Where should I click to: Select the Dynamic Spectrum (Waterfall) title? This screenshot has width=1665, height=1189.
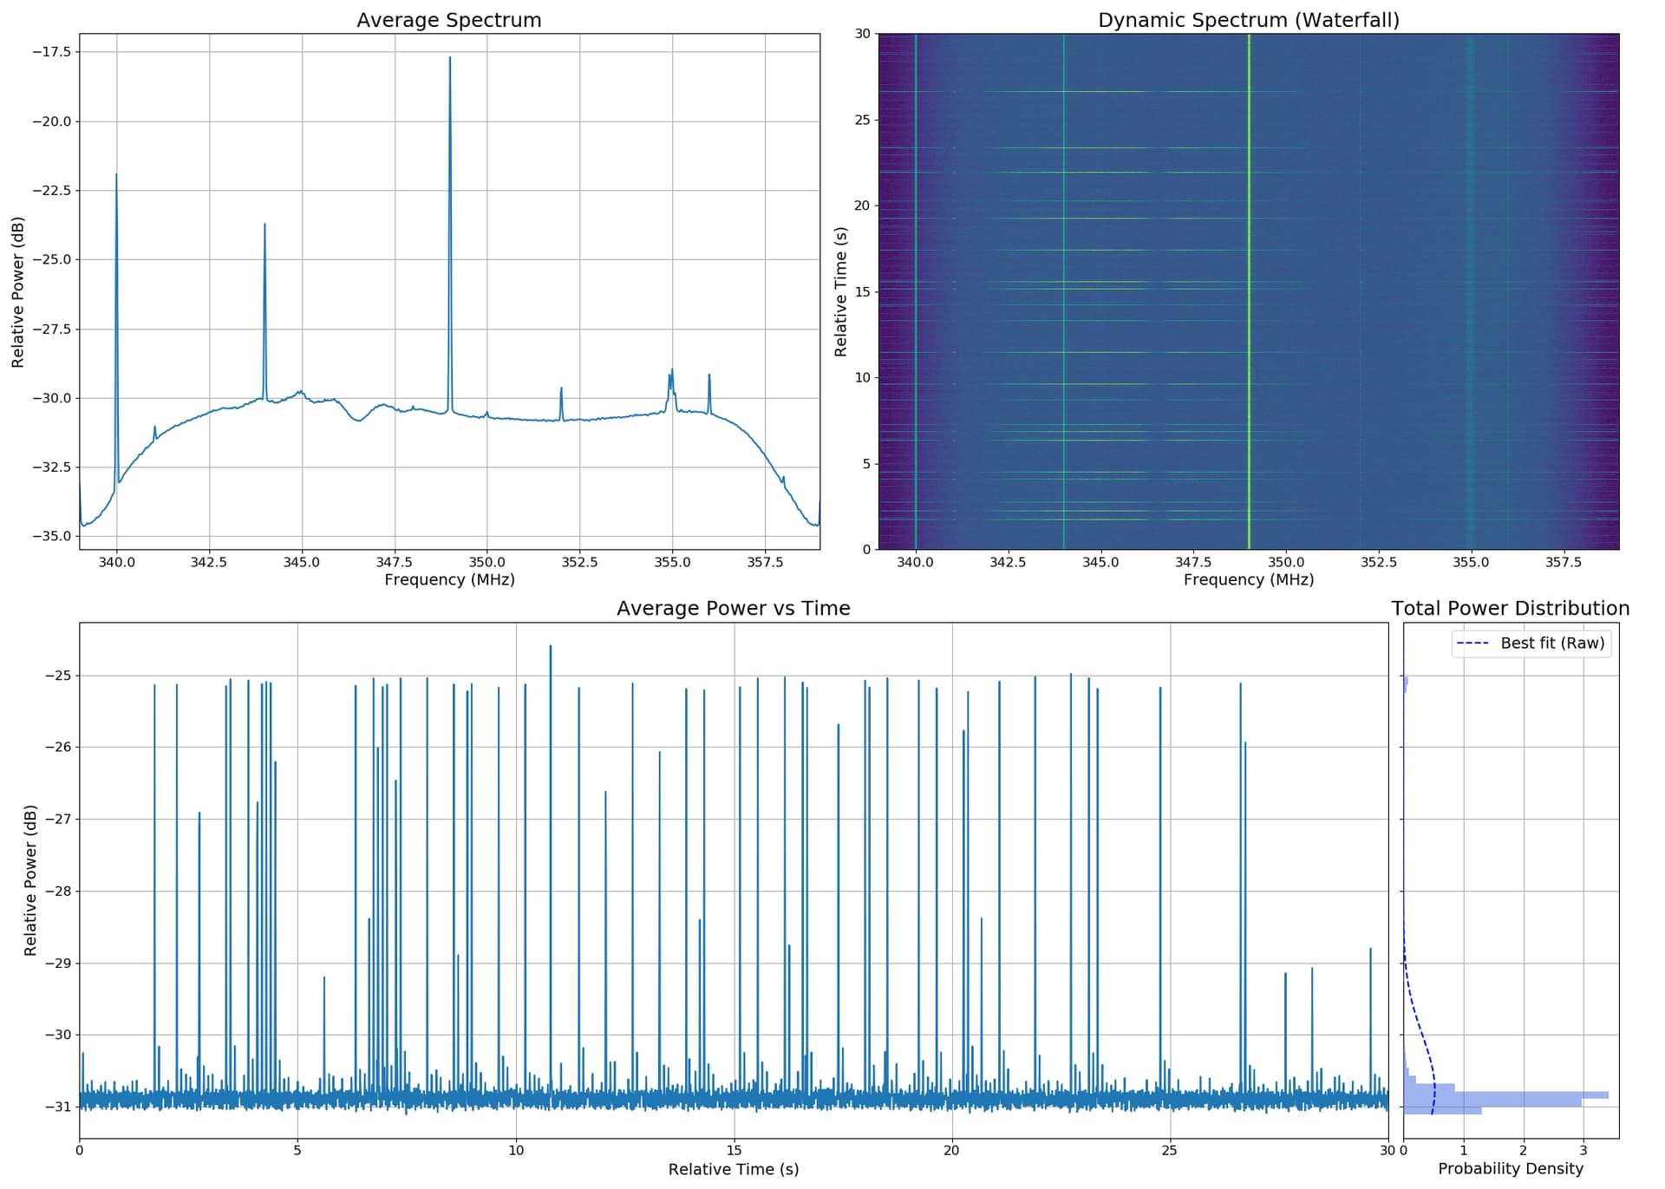(1249, 20)
